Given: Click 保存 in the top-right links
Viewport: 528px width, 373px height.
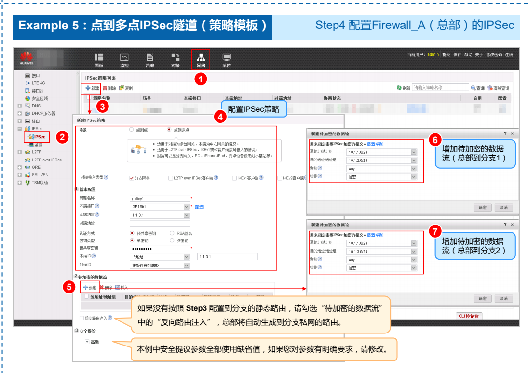Looking at the screenshot, I should pyautogui.click(x=457, y=54).
